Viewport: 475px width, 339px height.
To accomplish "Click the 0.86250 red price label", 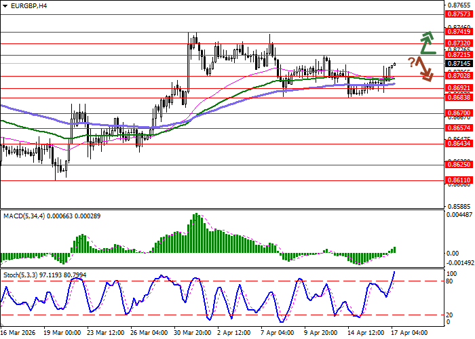I will tap(459, 165).
